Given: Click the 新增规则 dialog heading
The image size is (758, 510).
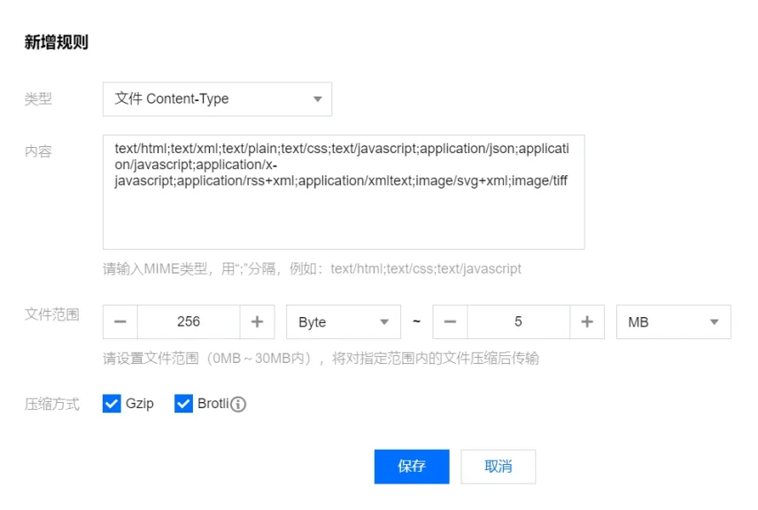Looking at the screenshot, I should click(x=56, y=42).
